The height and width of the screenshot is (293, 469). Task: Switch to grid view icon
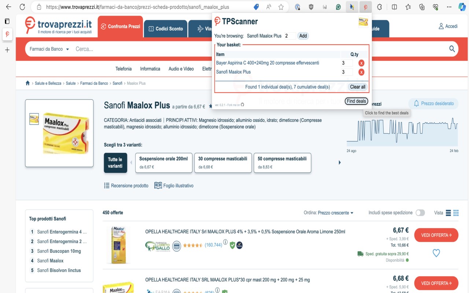tap(456, 213)
